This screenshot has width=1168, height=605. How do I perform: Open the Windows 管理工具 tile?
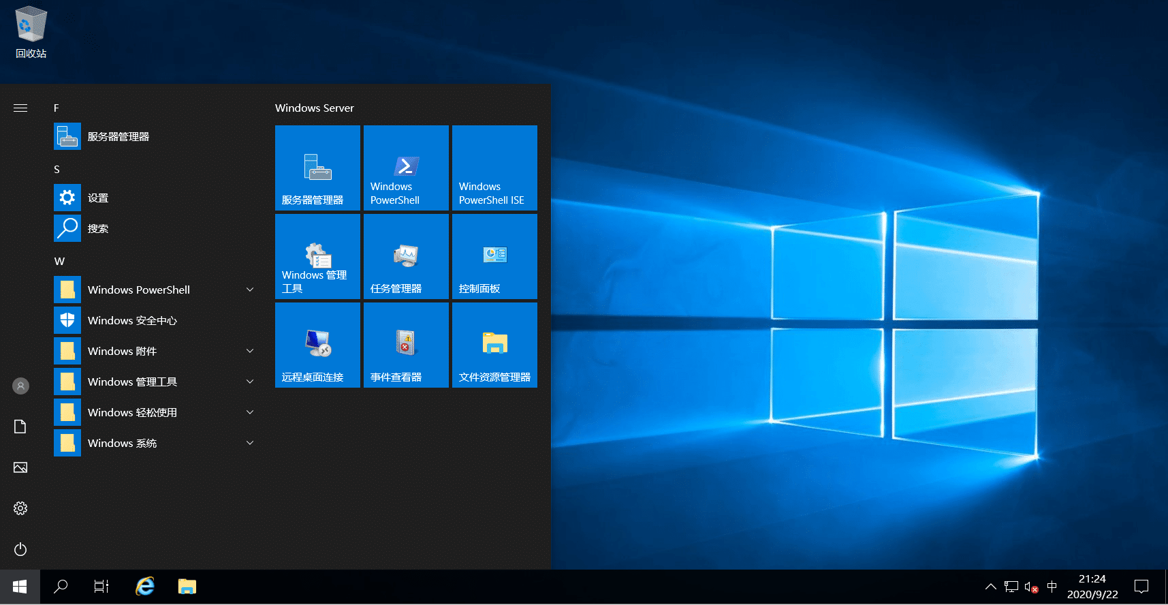pos(317,256)
